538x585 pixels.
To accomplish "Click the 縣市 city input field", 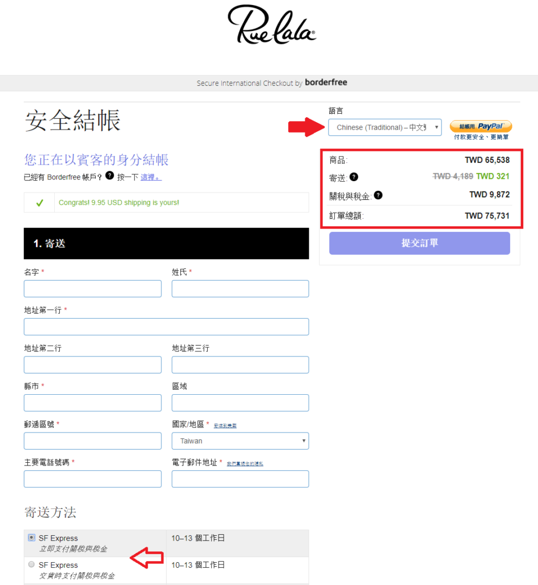I will click(x=92, y=403).
